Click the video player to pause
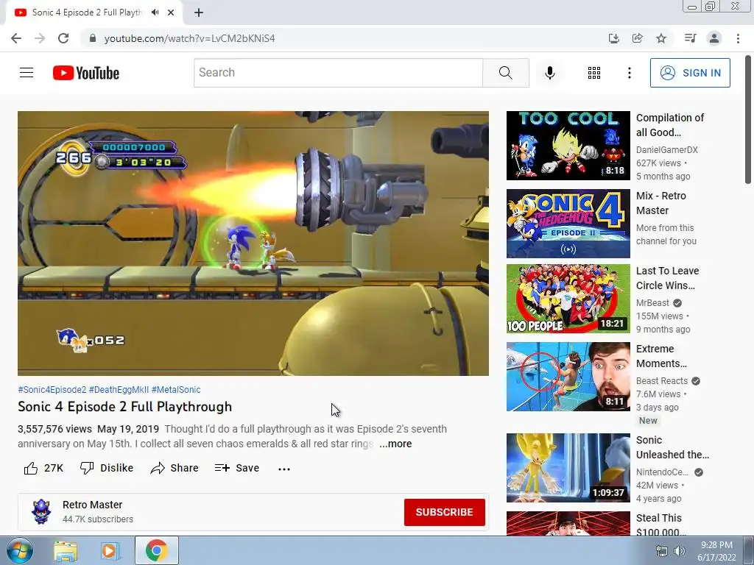 click(253, 243)
